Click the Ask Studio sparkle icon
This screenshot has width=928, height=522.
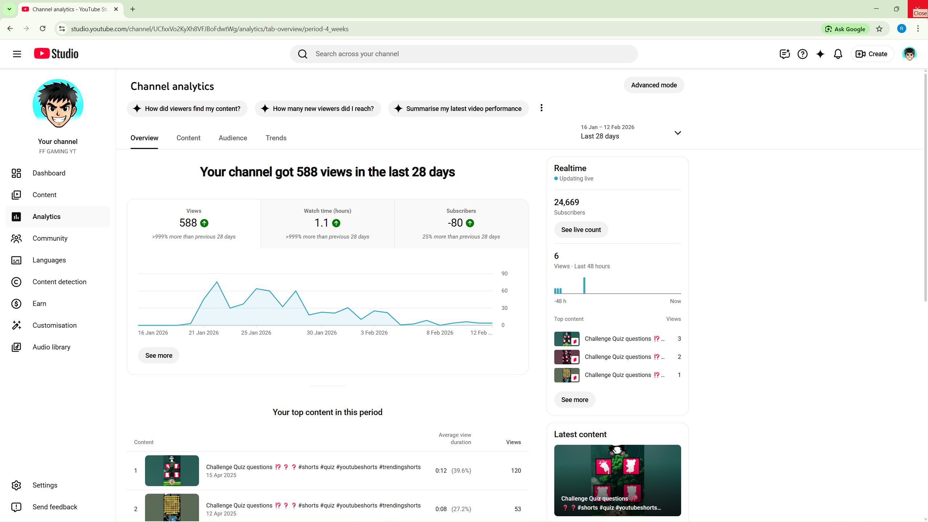click(820, 54)
